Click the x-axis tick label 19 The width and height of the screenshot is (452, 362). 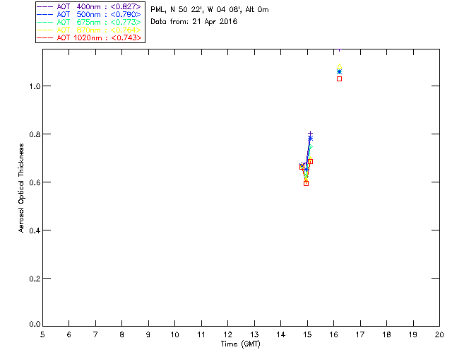(x=413, y=334)
